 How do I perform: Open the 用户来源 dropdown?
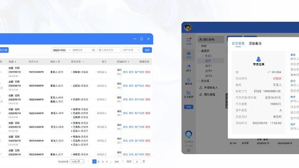click(x=131, y=50)
